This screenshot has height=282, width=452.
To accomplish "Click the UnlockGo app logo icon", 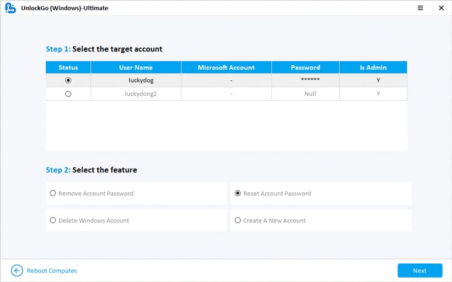I will click(x=8, y=8).
